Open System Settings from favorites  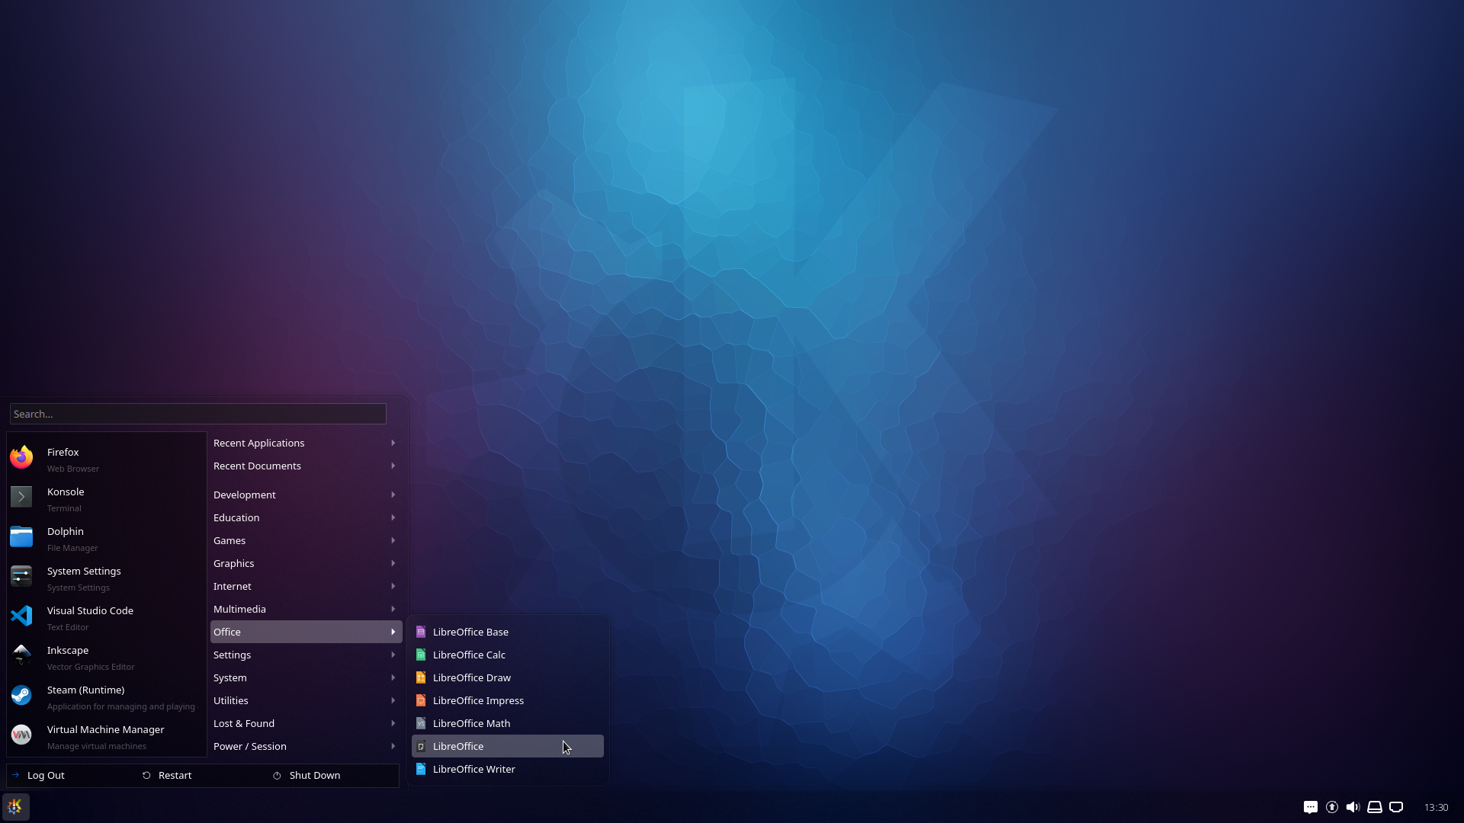coord(106,578)
